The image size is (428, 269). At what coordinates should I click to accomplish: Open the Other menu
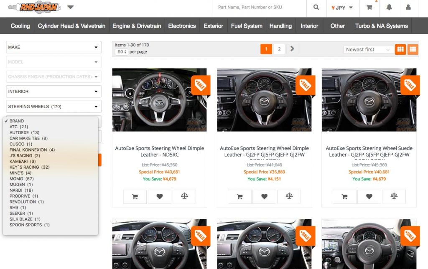coord(338,26)
